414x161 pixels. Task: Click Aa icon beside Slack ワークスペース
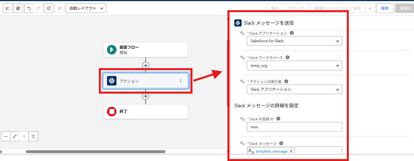pos(242,57)
